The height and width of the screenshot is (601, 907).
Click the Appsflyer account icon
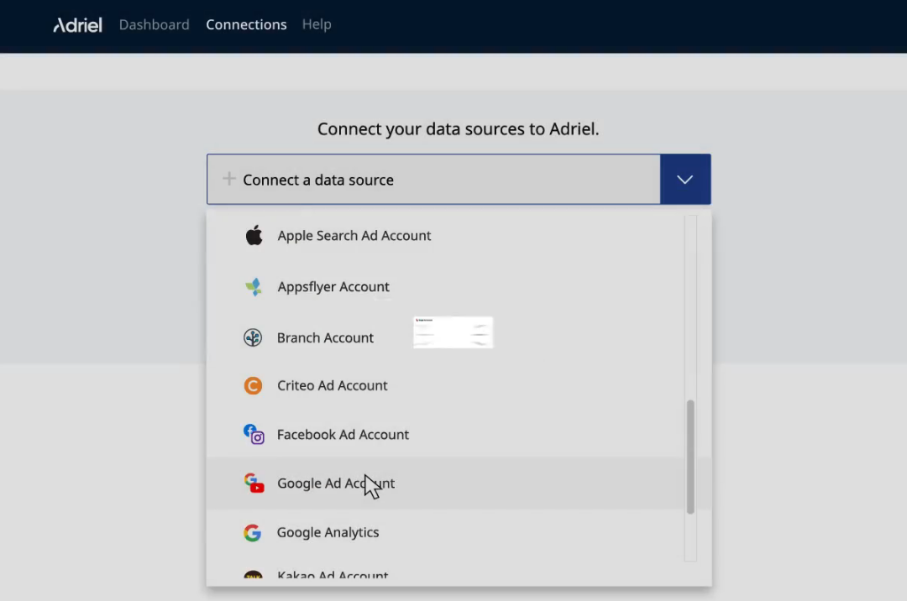coord(254,286)
